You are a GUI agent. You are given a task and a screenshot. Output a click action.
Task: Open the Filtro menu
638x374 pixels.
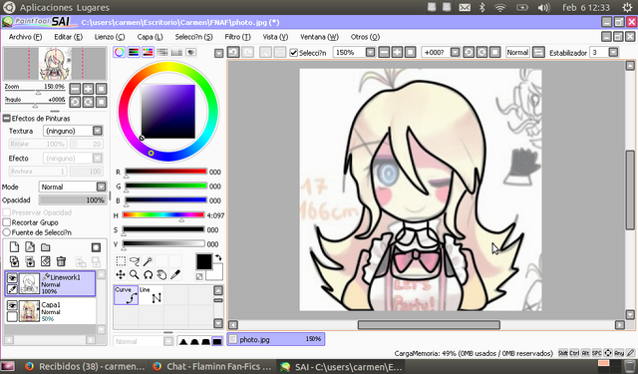tap(237, 37)
